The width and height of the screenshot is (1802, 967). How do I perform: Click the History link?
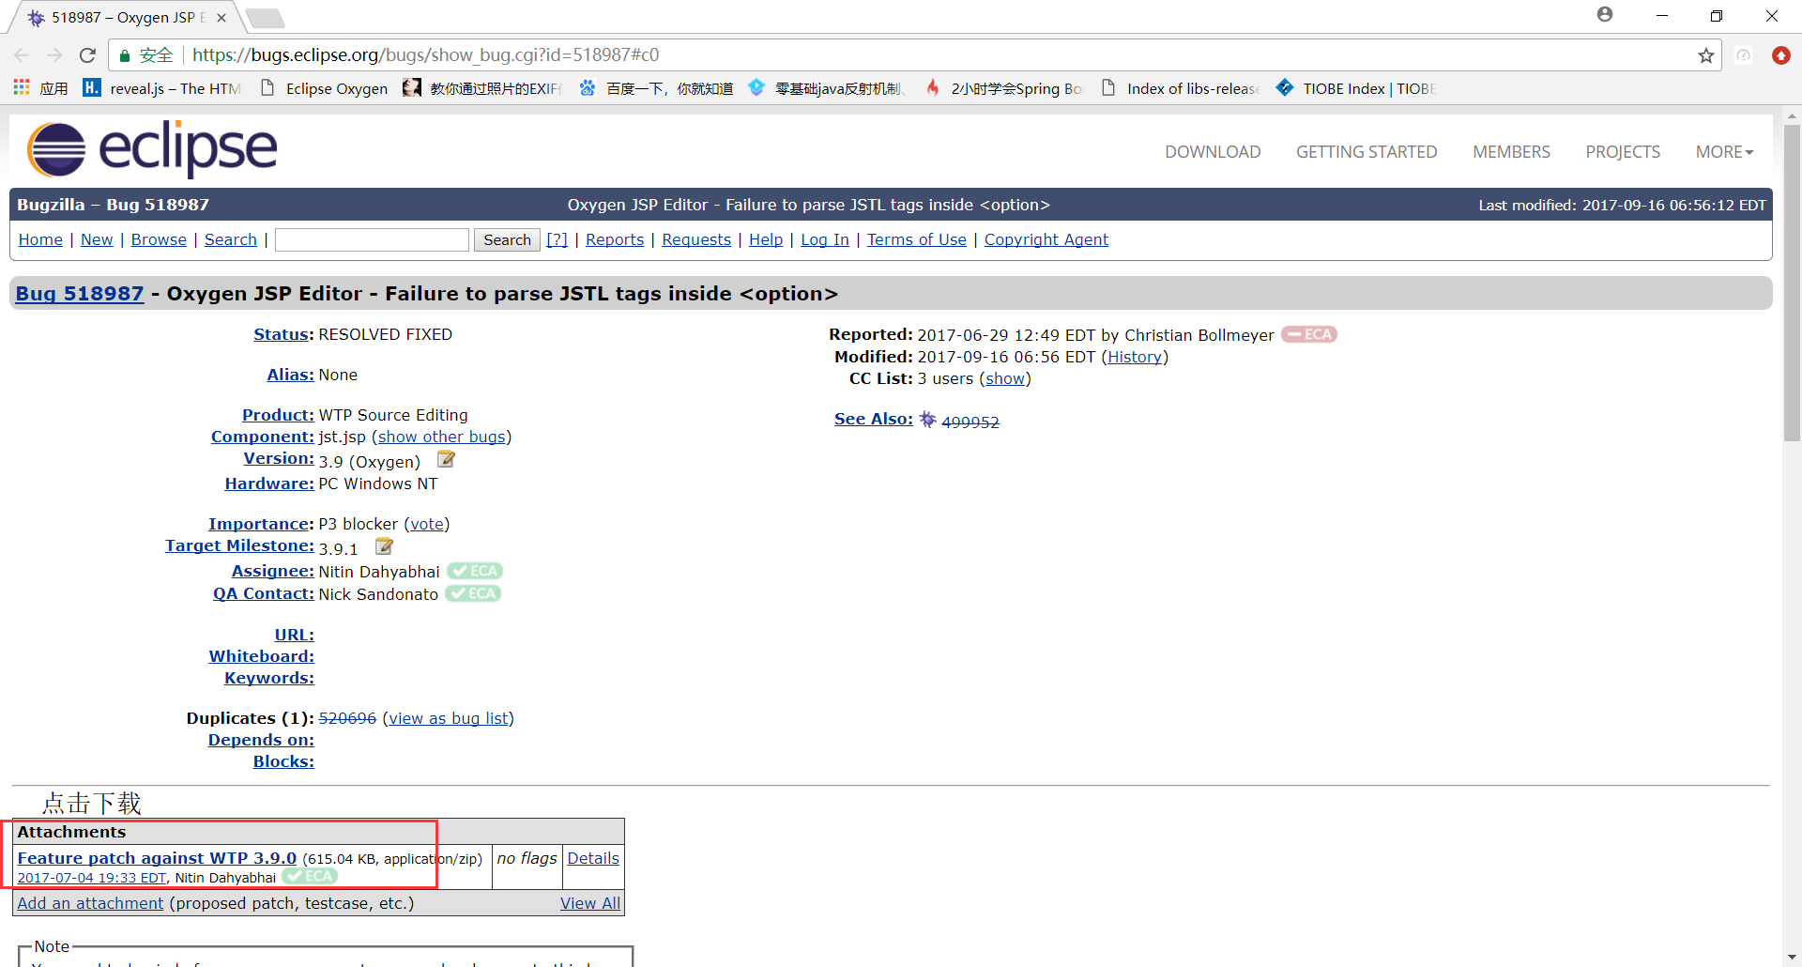click(x=1135, y=357)
